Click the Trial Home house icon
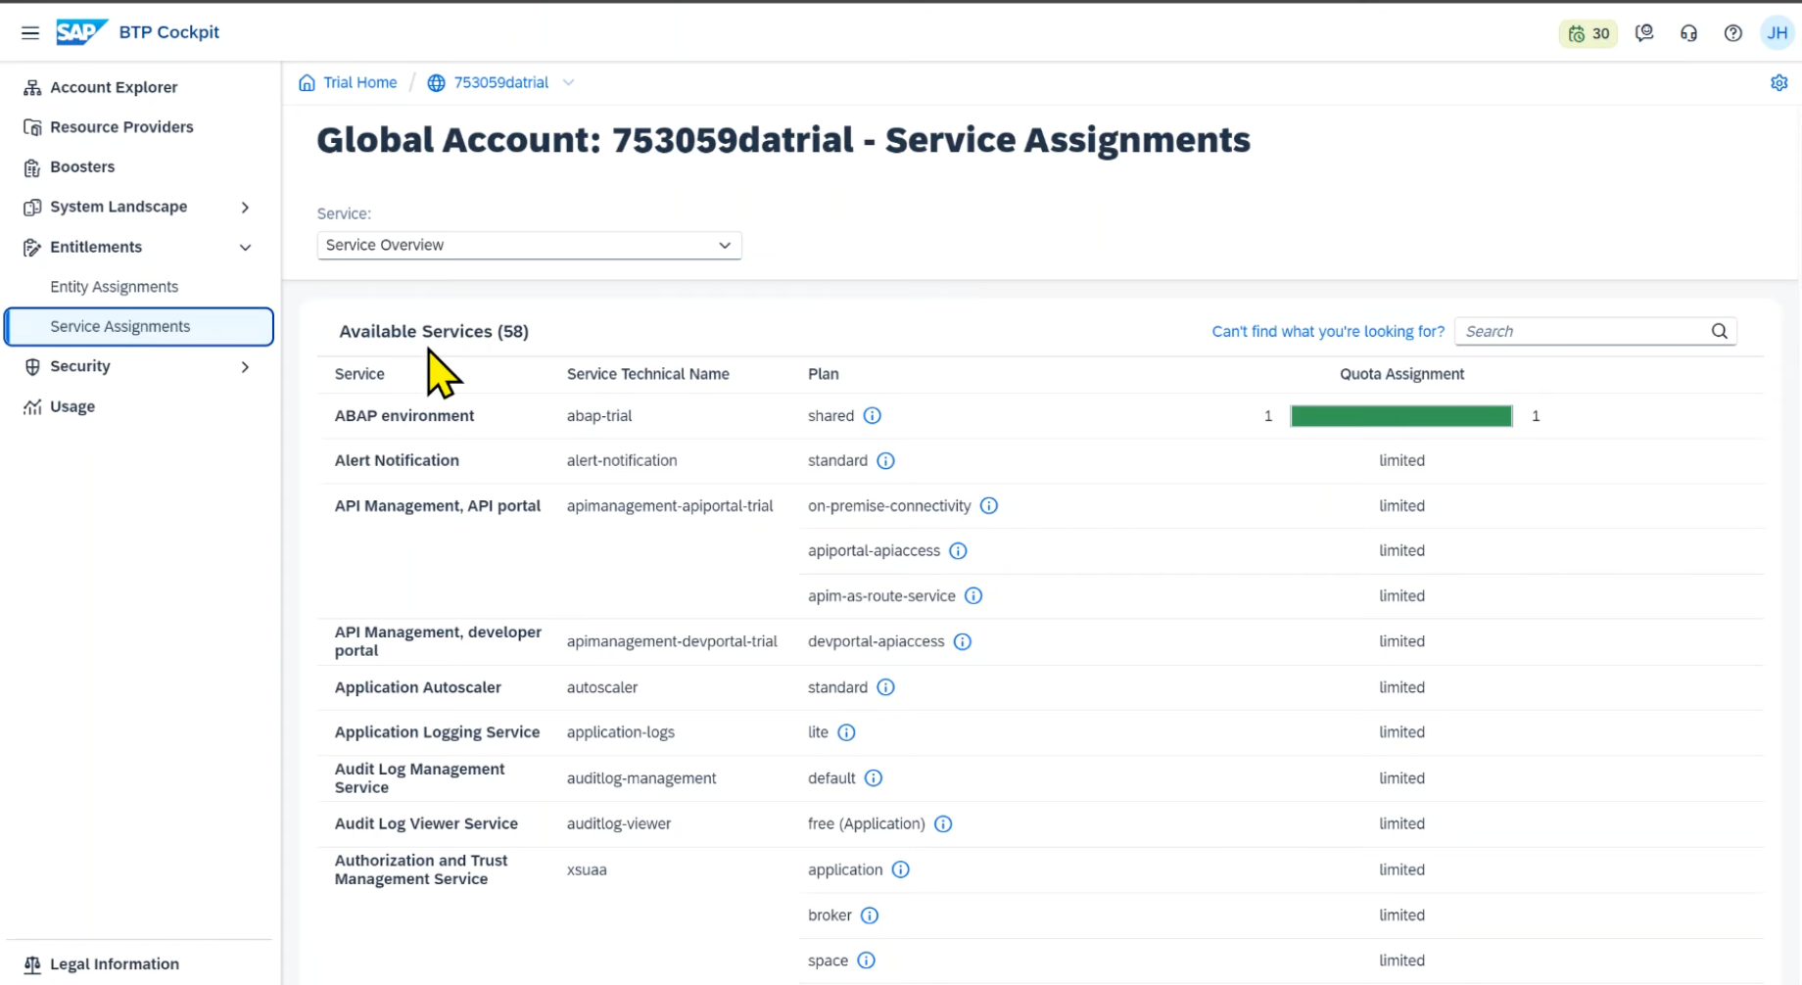Image resolution: width=1802 pixels, height=985 pixels. (307, 82)
